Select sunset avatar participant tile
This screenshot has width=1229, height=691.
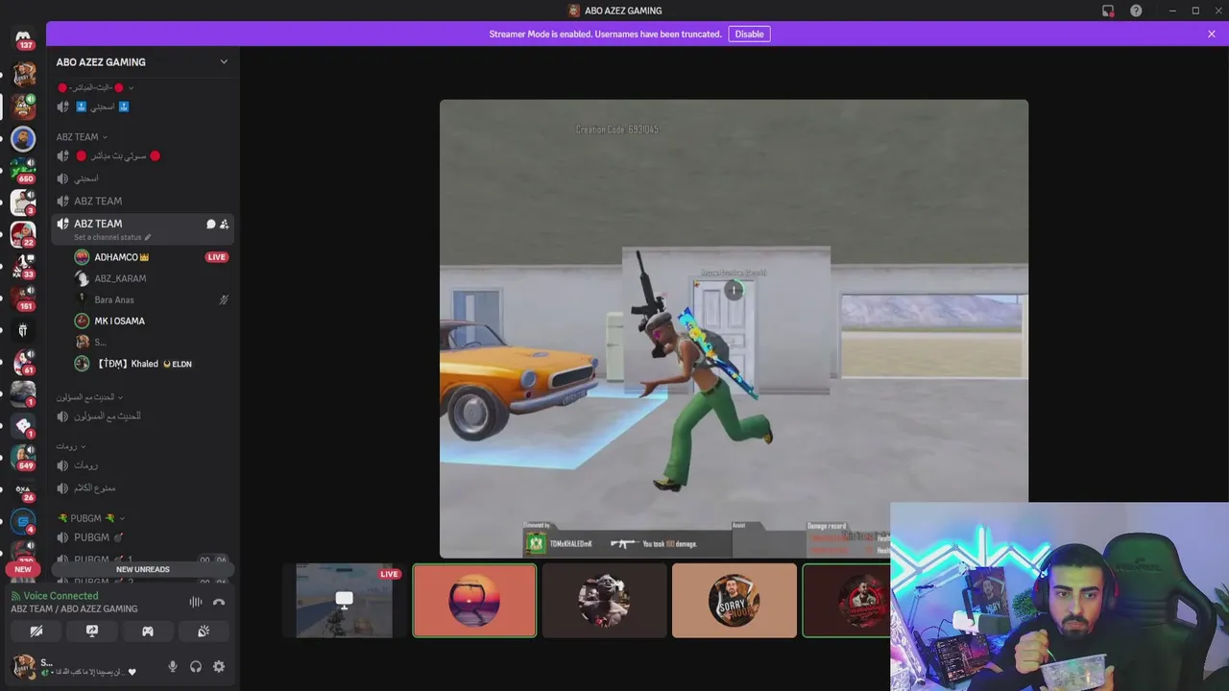[x=474, y=601]
